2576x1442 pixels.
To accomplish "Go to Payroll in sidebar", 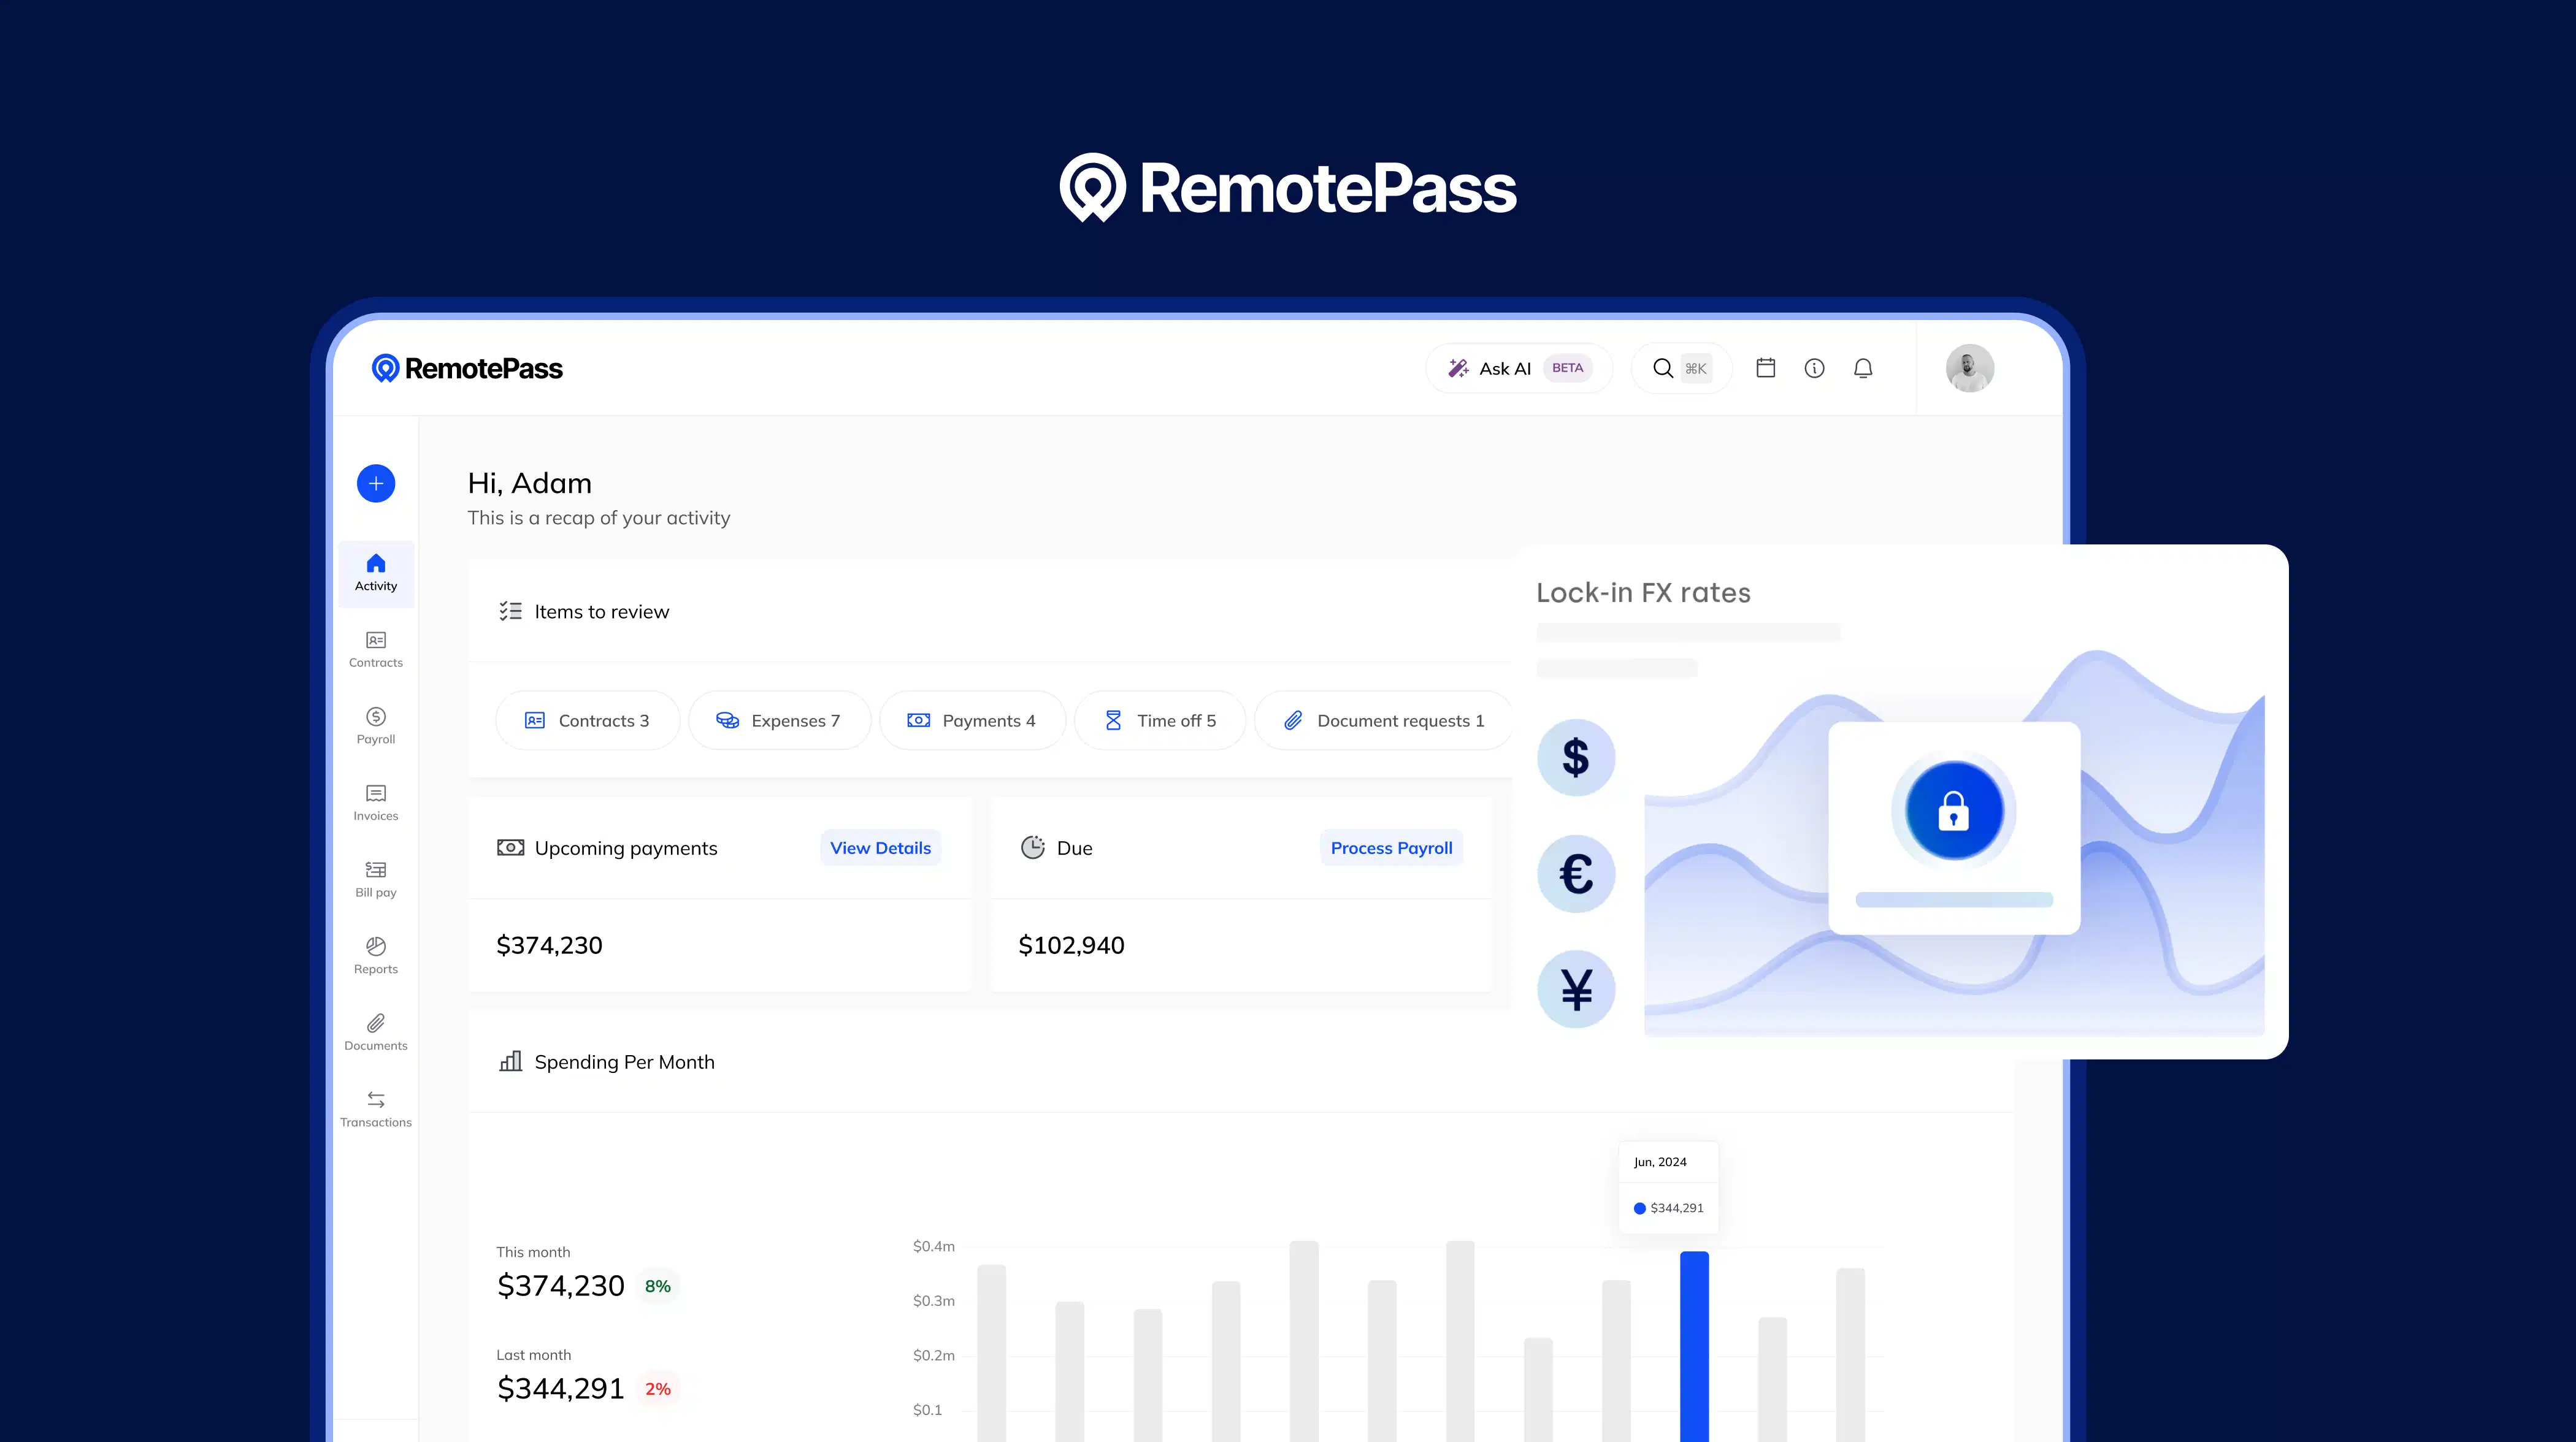I will pyautogui.click(x=376, y=725).
